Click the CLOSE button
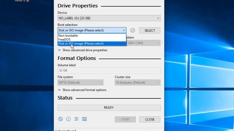This screenshot has height=131, width=234. pos(150,119)
